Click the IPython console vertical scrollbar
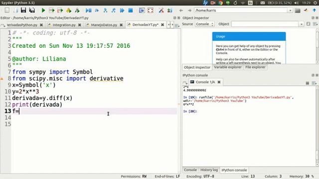This screenshot has height=179, width=319. click(x=317, y=126)
